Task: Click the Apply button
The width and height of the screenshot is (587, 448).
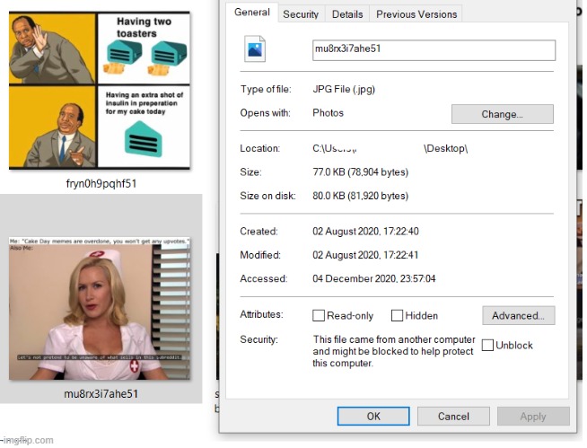Action: (x=533, y=417)
